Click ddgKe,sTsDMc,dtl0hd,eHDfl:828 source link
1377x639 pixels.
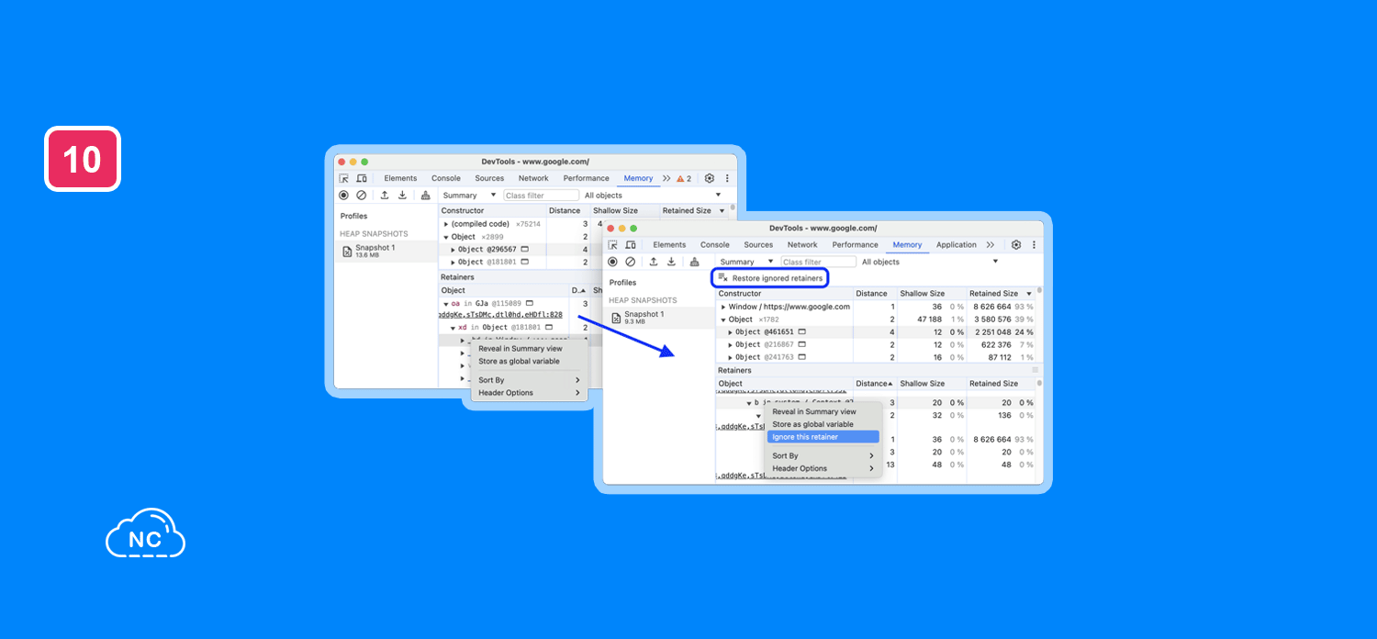click(500, 315)
